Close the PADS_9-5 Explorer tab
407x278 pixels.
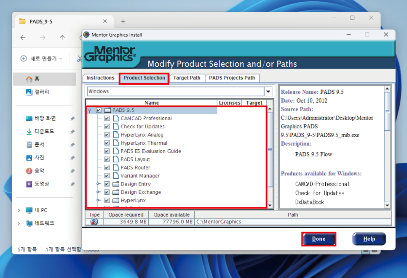tap(105, 21)
